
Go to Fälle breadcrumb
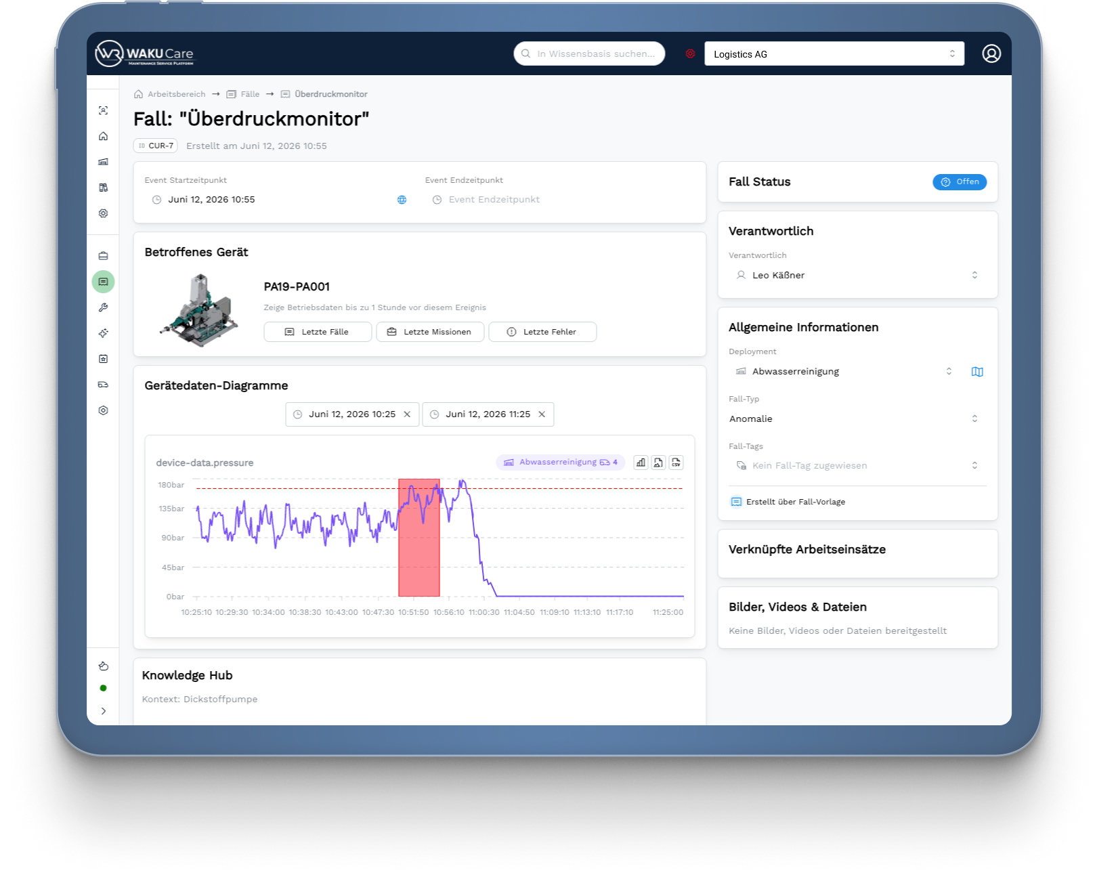(243, 94)
